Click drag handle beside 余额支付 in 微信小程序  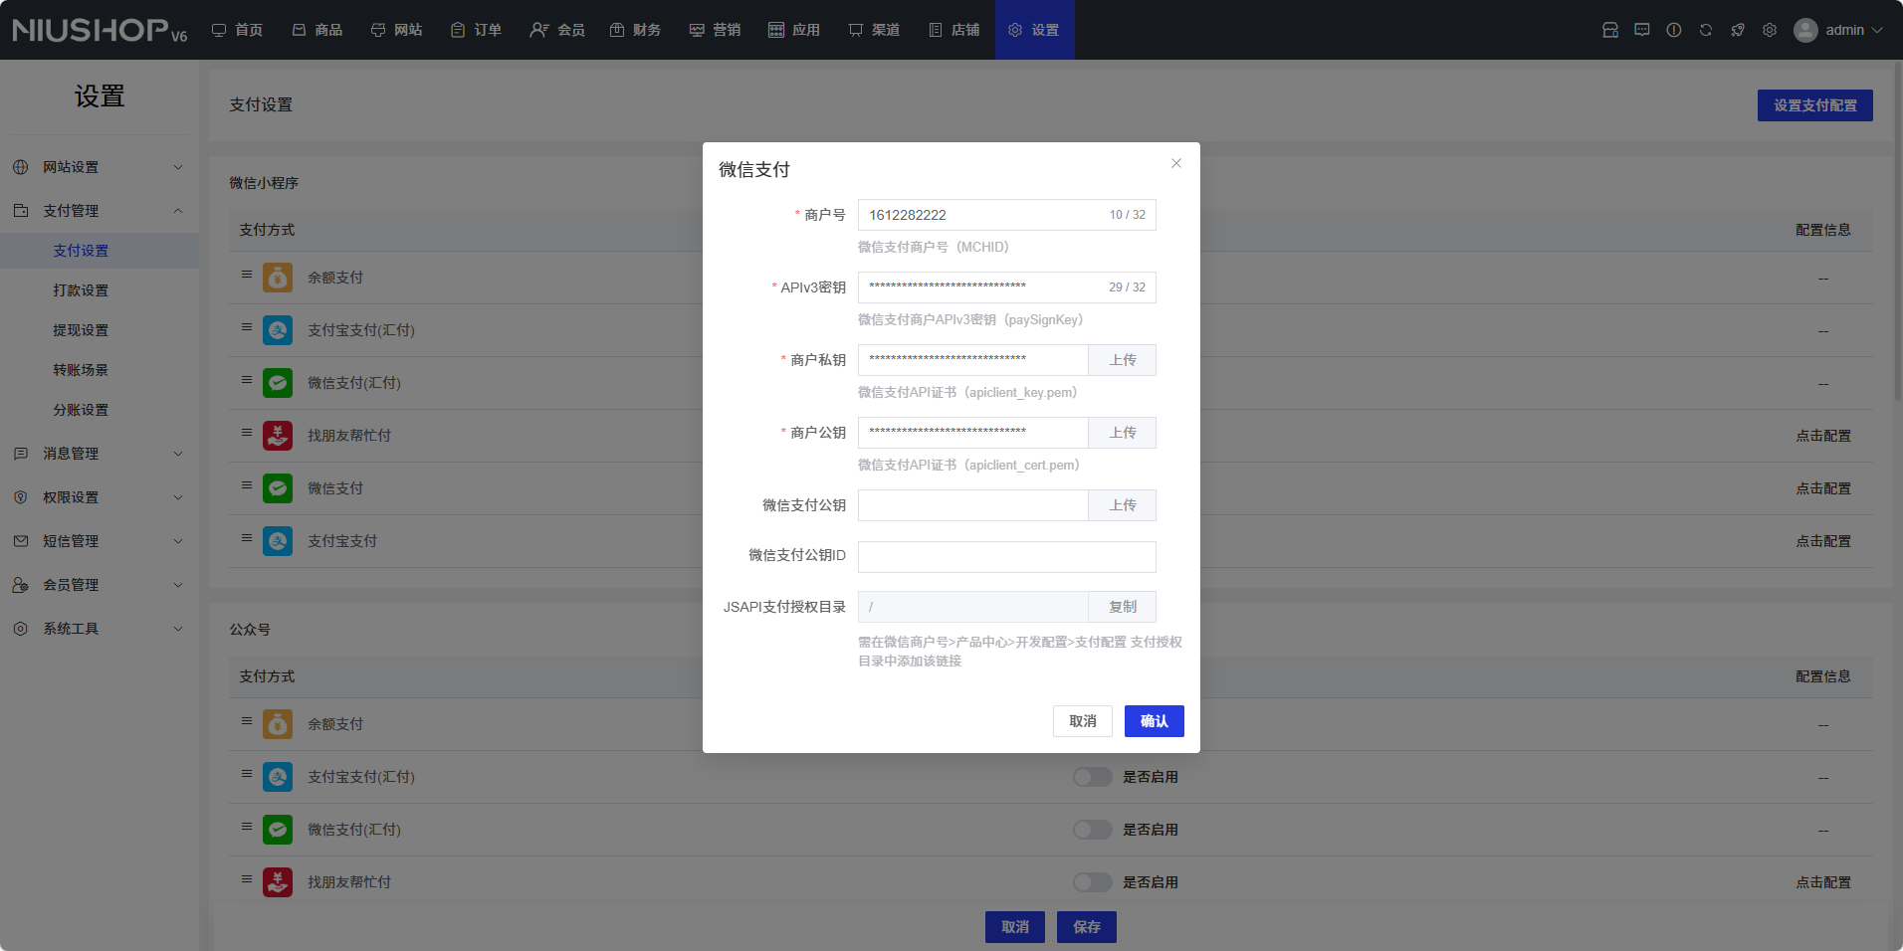[246, 275]
